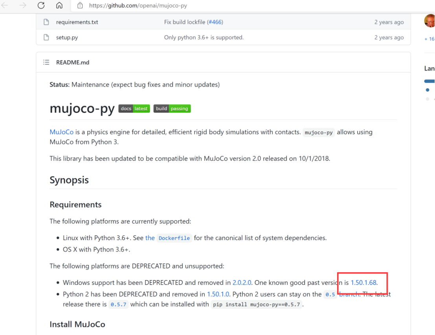Select the setup.py file icon
435x335 pixels.
click(x=46, y=37)
